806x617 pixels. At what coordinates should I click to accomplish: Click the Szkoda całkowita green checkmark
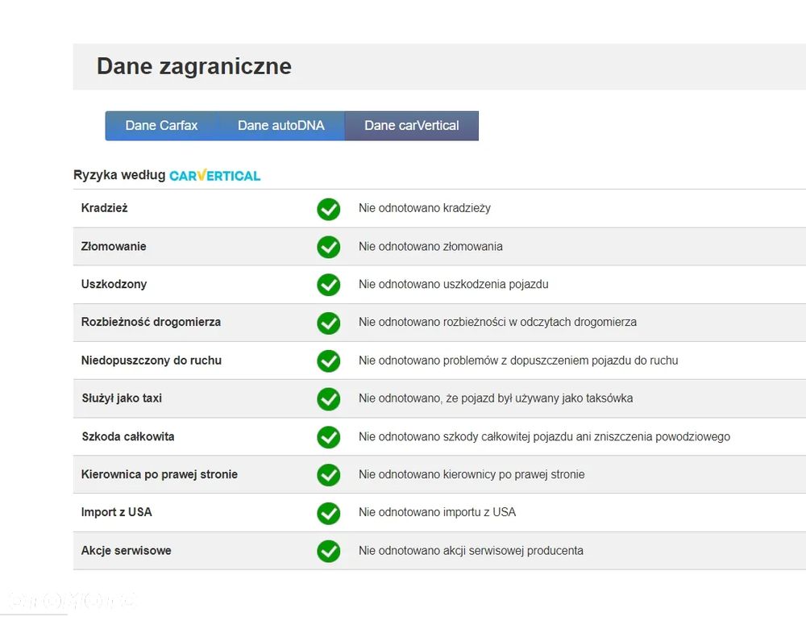coord(328,437)
